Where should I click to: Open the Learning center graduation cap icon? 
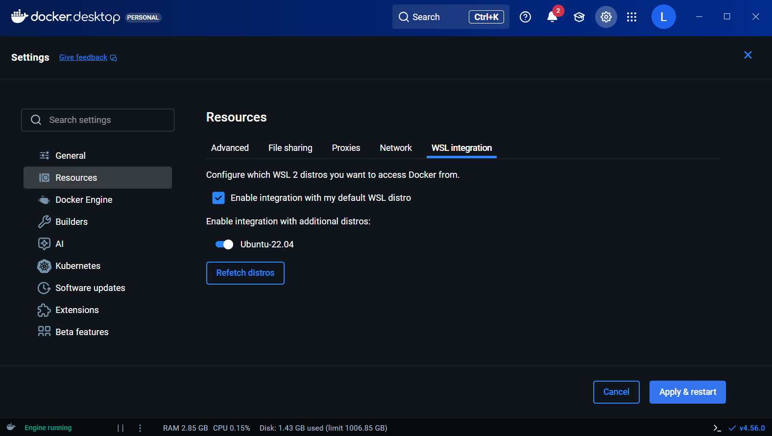click(x=579, y=17)
